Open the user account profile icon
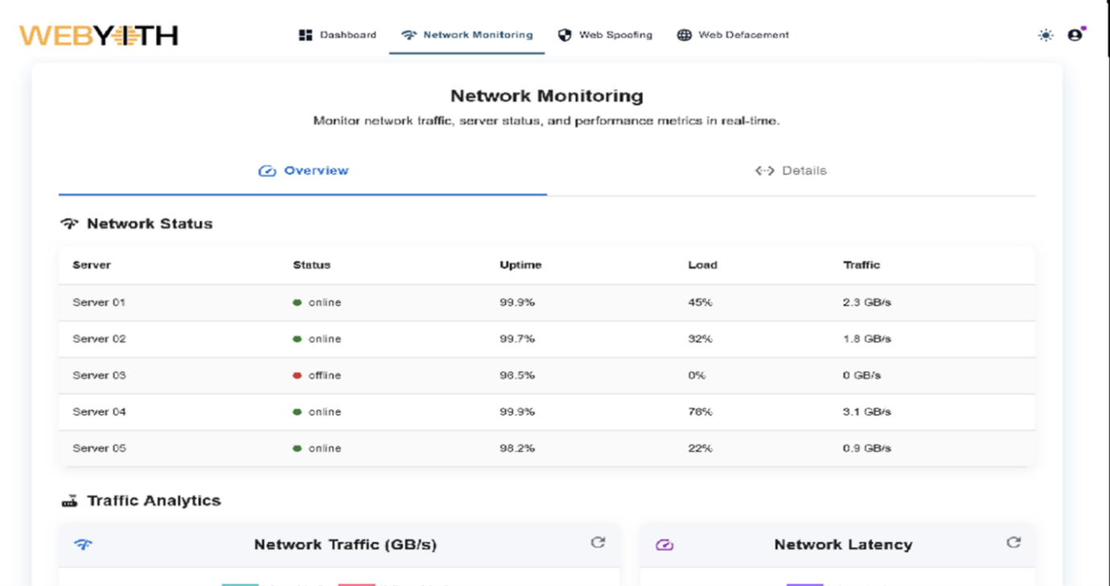1110x586 pixels. 1075,35
